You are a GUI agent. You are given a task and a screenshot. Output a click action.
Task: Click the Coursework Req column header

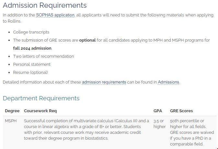pyautogui.click(x=40, y=111)
